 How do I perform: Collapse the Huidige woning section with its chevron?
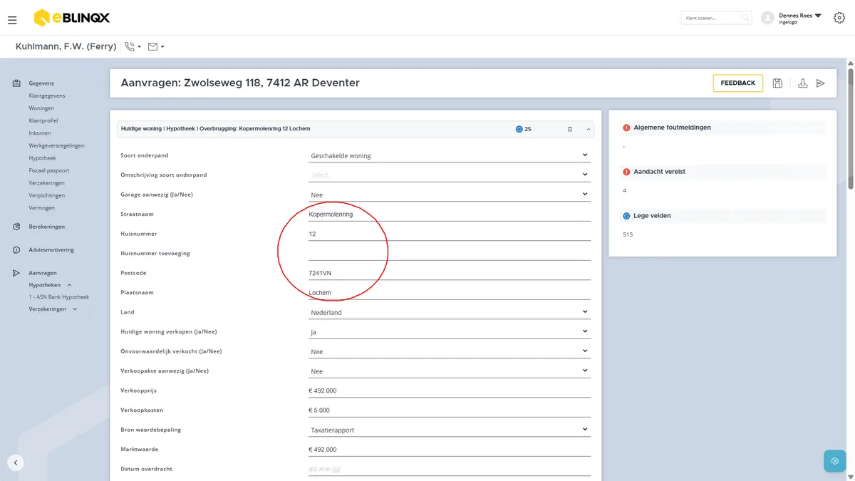(589, 129)
